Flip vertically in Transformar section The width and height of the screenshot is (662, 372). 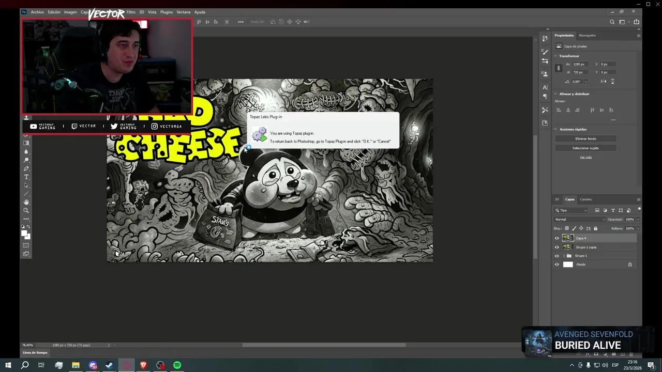point(613,82)
